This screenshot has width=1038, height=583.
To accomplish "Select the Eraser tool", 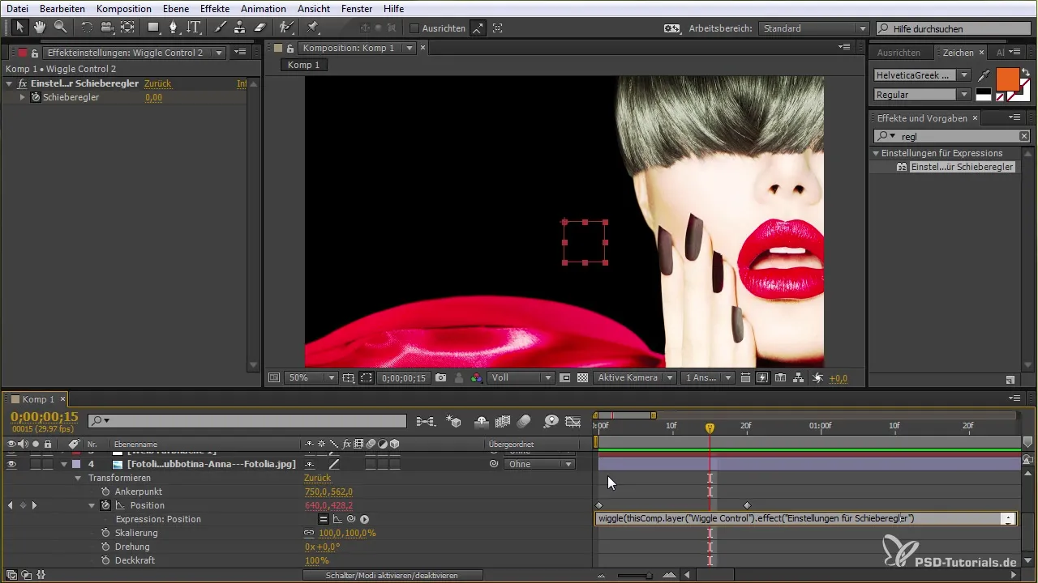I will 260,28.
